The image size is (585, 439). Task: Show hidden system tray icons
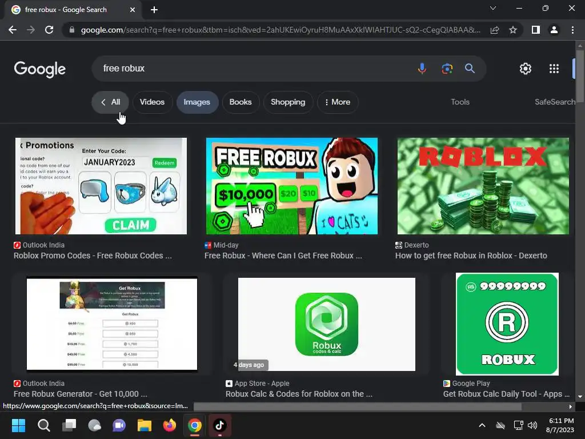coord(482,425)
